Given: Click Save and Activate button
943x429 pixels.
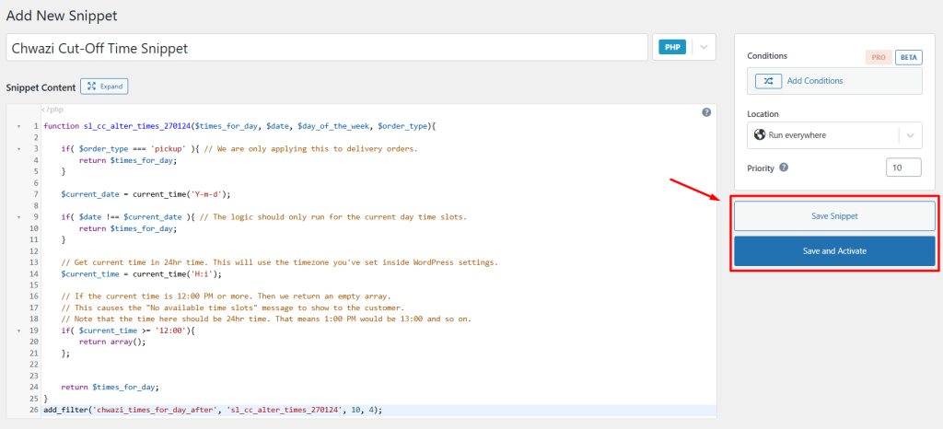Looking at the screenshot, I should coord(834,251).
